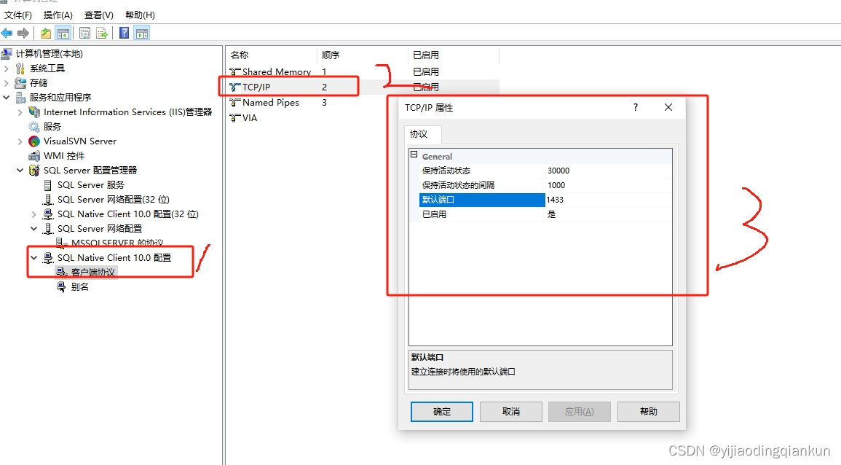Image resolution: width=841 pixels, height=465 pixels.
Task: Click the Internet Information Services icon
Action: coord(34,112)
